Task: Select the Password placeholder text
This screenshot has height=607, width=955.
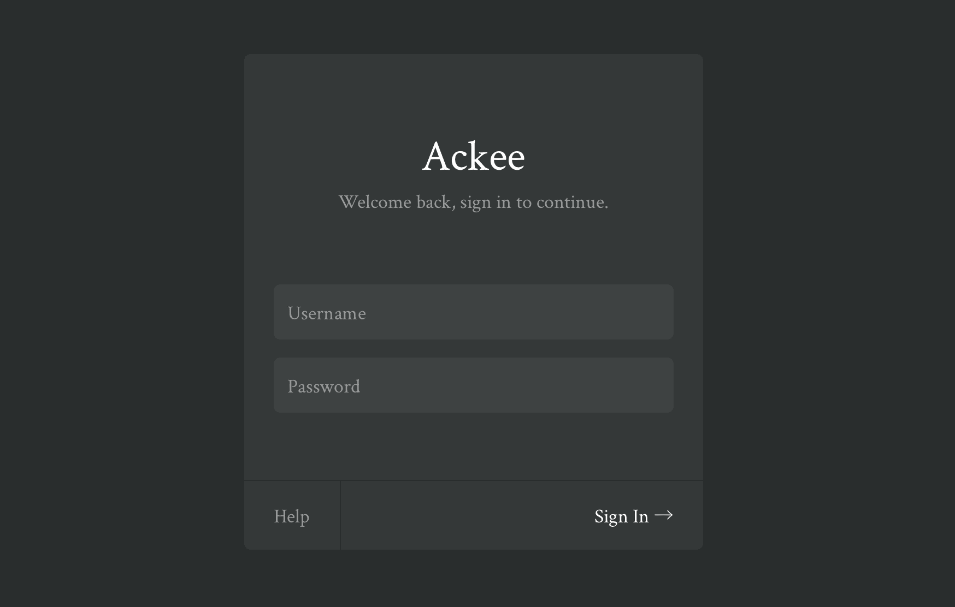Action: [x=324, y=386]
